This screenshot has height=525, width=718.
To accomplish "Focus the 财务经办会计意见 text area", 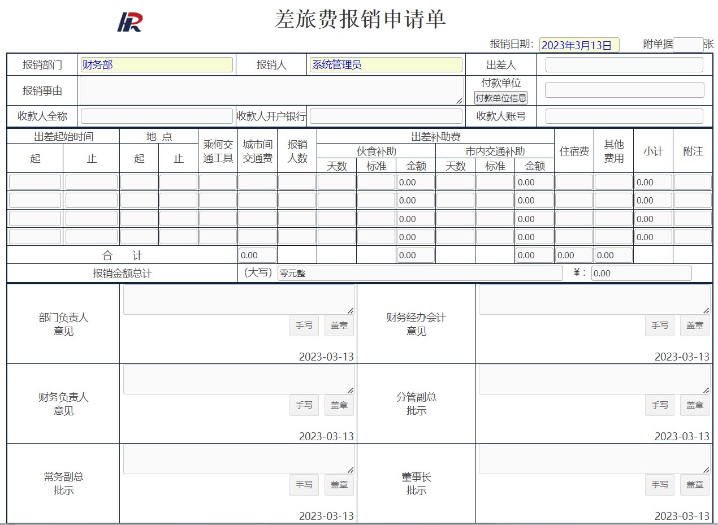I will 595,300.
